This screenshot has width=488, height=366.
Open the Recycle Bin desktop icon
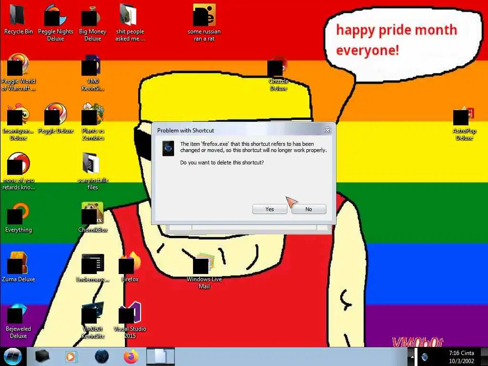point(18,20)
